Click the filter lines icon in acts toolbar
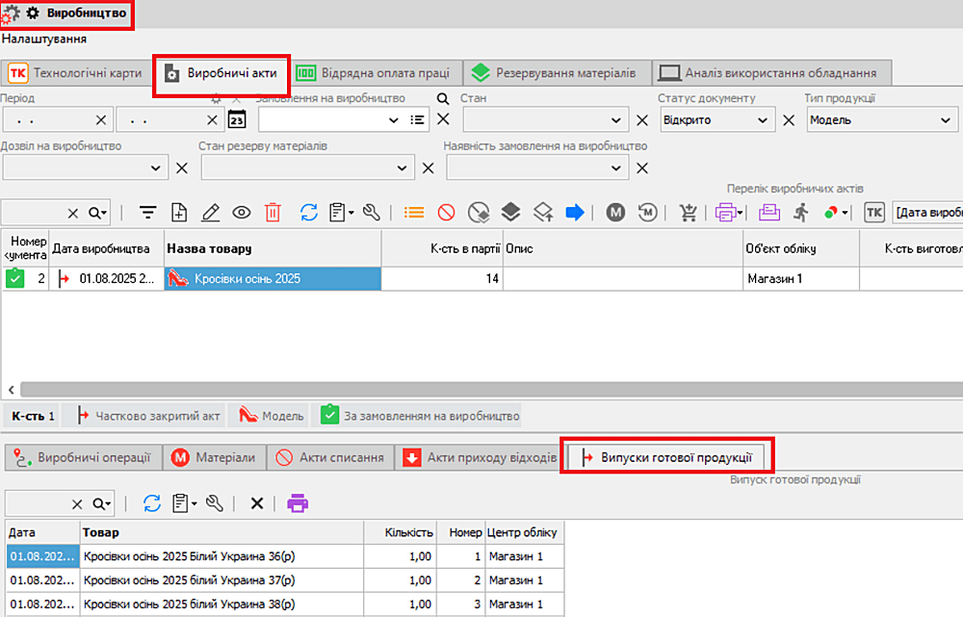 click(x=147, y=213)
